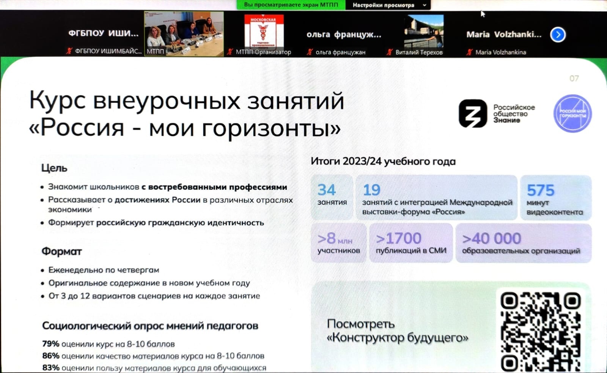Click the muted mic icon beside Maria Volzhankina
Screen dimensions: 607x373
point(470,52)
